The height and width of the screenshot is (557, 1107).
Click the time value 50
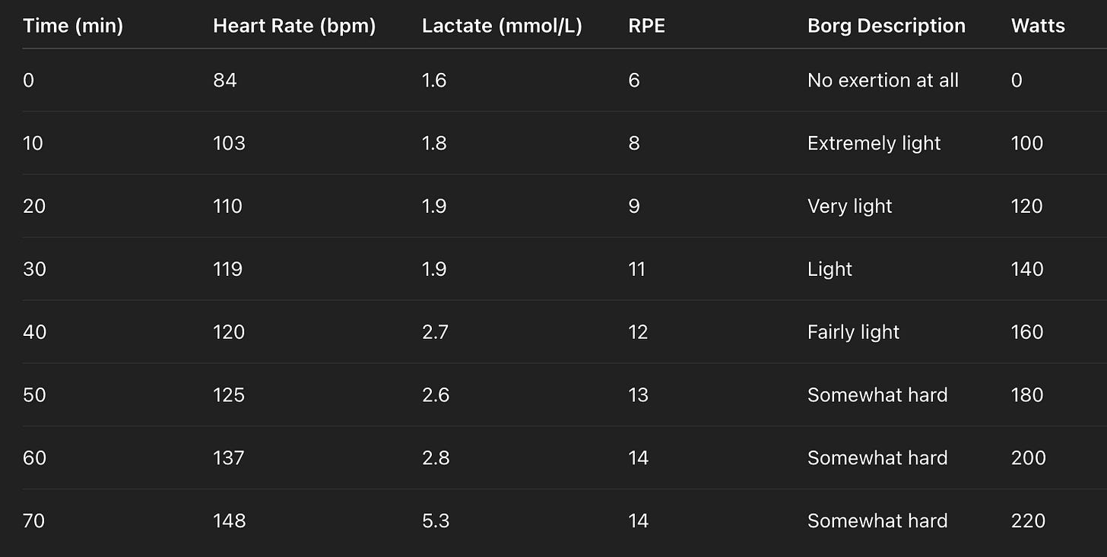34,395
